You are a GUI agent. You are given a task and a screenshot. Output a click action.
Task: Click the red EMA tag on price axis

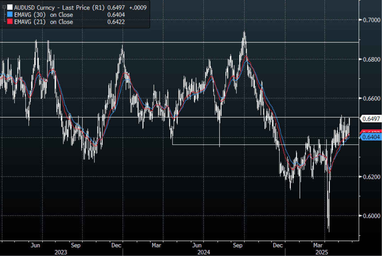pyautogui.click(x=371, y=132)
